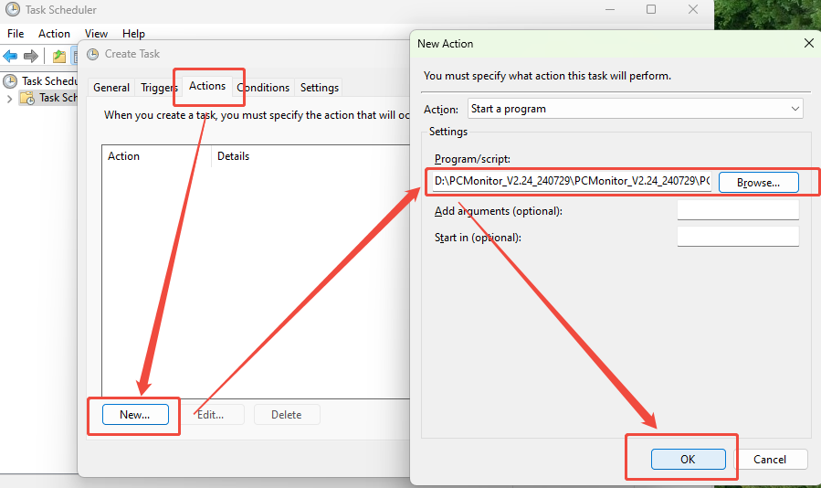The height and width of the screenshot is (488, 821).
Task: Click the Delete button in Create Task
Action: [287, 415]
